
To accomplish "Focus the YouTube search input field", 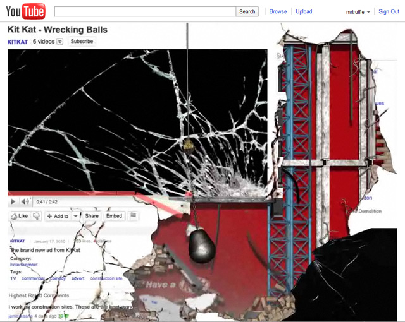I will pos(145,11).
